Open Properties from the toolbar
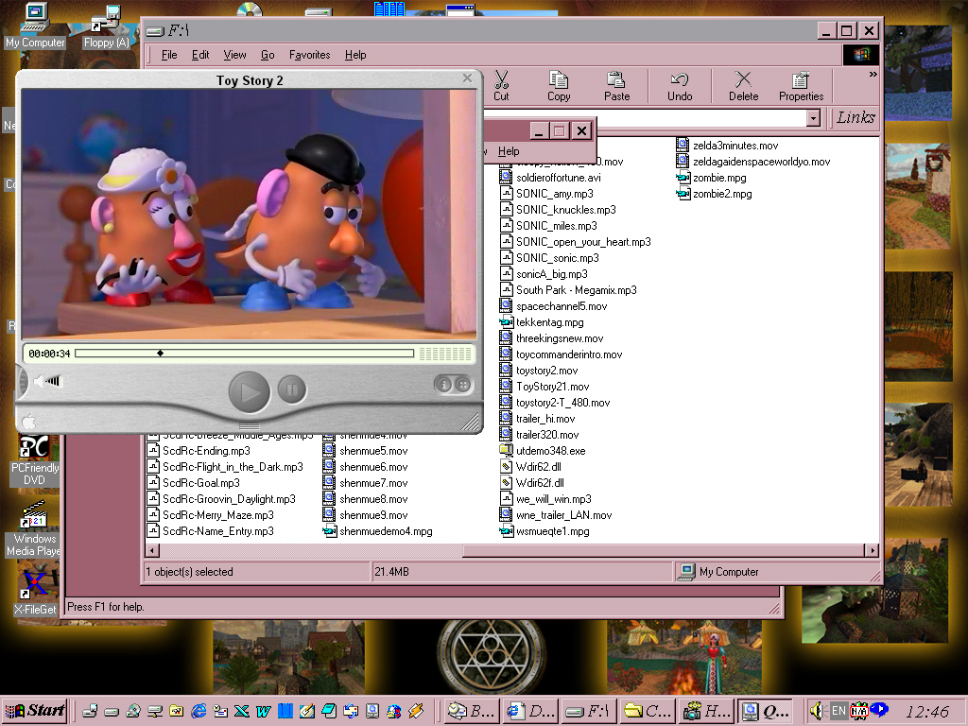This screenshot has width=968, height=726. click(x=801, y=86)
